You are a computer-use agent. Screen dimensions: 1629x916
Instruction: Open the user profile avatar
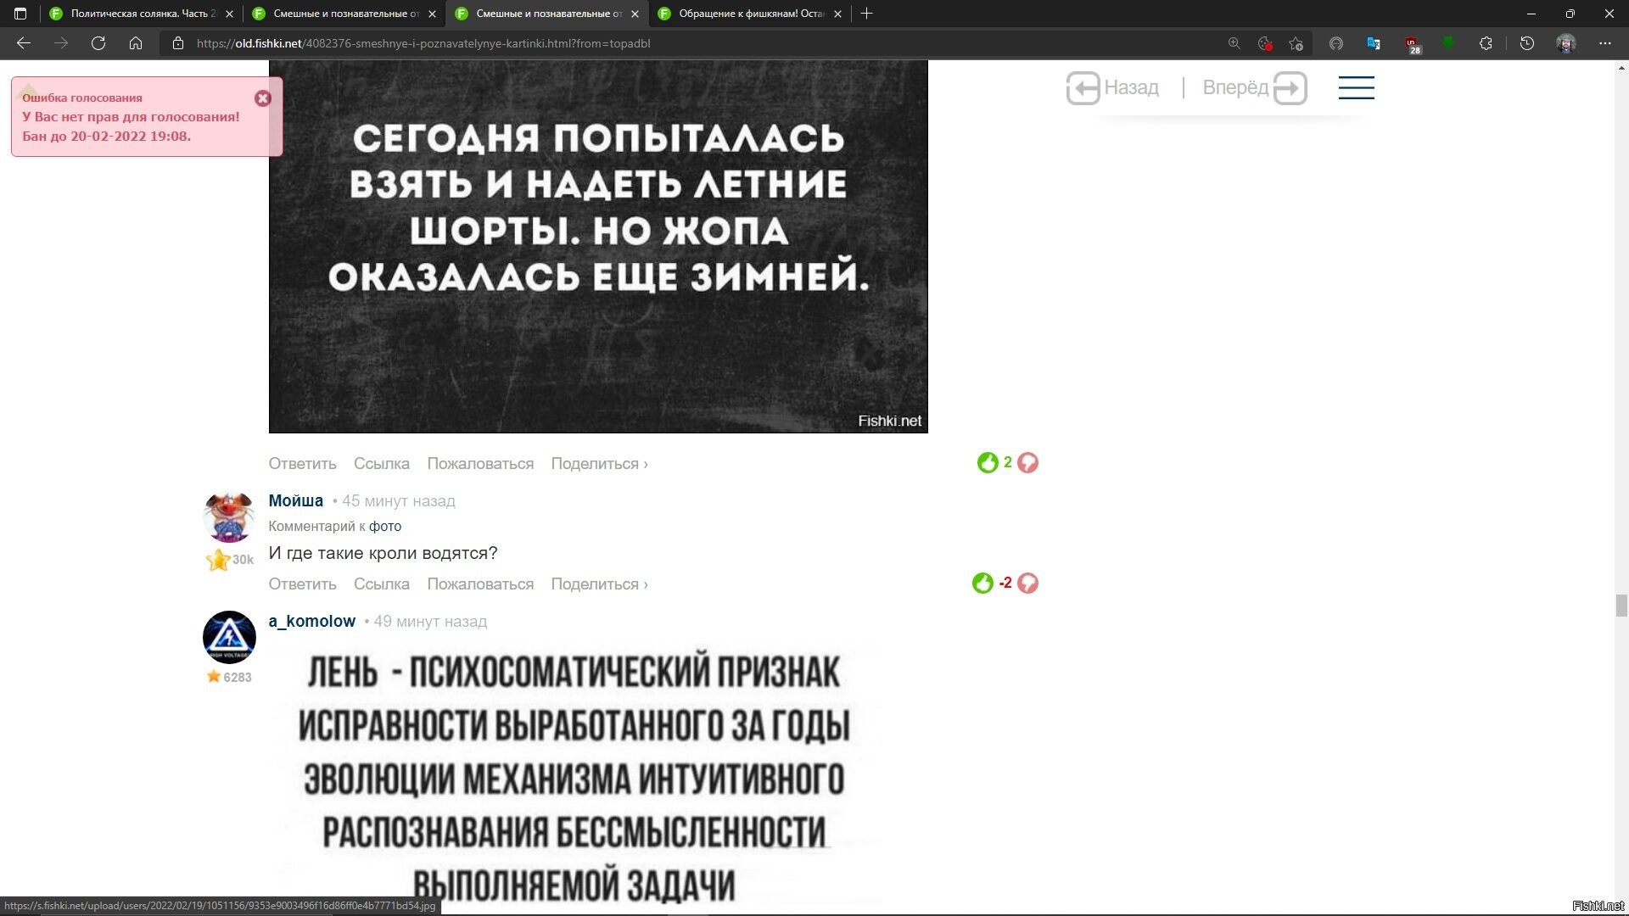(x=1566, y=43)
